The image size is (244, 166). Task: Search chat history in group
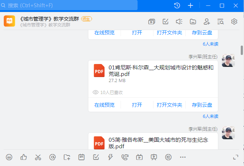220,21
